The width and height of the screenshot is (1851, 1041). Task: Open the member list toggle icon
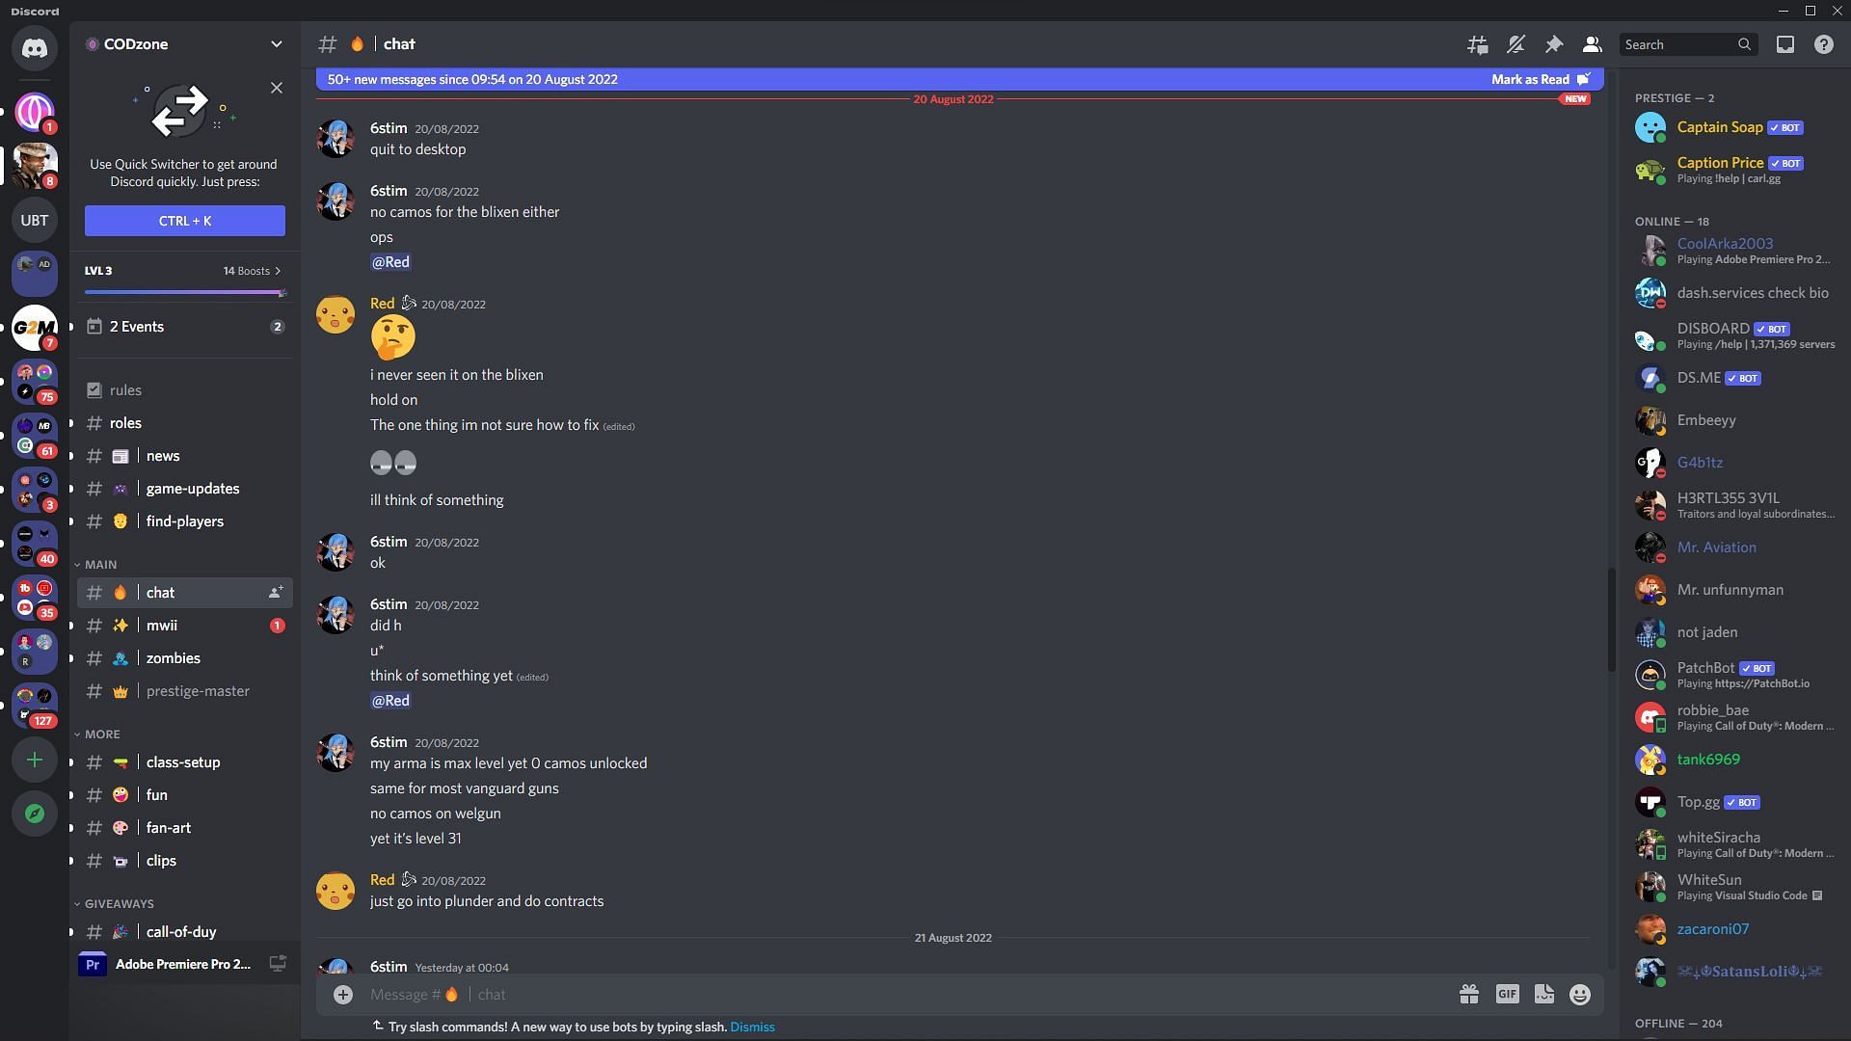click(1592, 43)
